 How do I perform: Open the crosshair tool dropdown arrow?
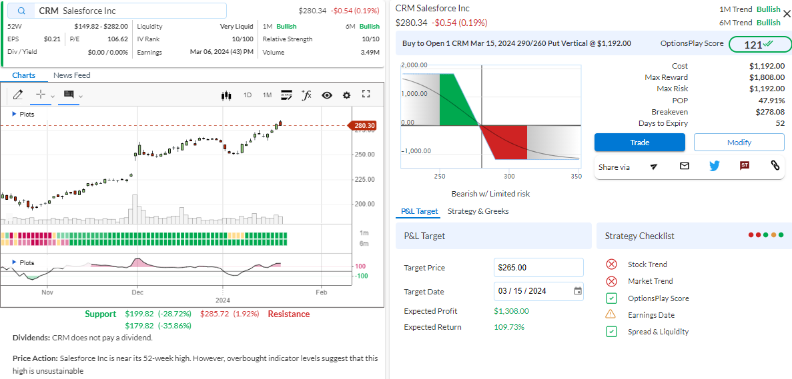53,96
